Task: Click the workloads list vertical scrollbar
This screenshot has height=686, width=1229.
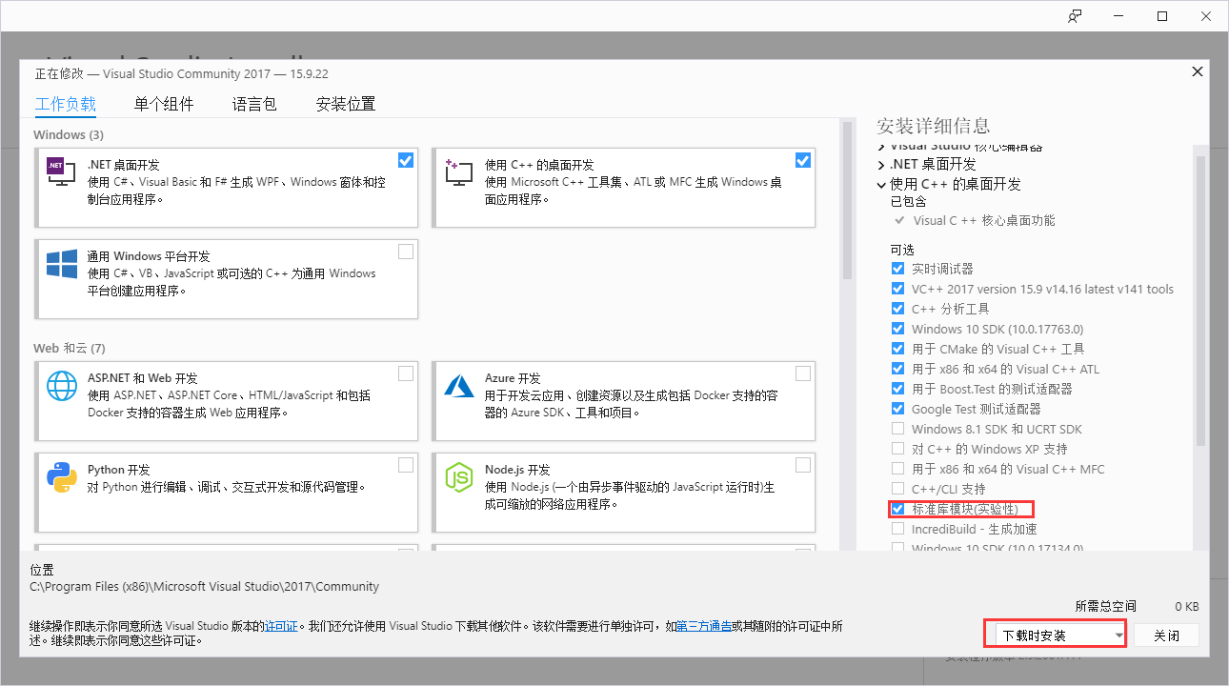Action: click(847, 200)
